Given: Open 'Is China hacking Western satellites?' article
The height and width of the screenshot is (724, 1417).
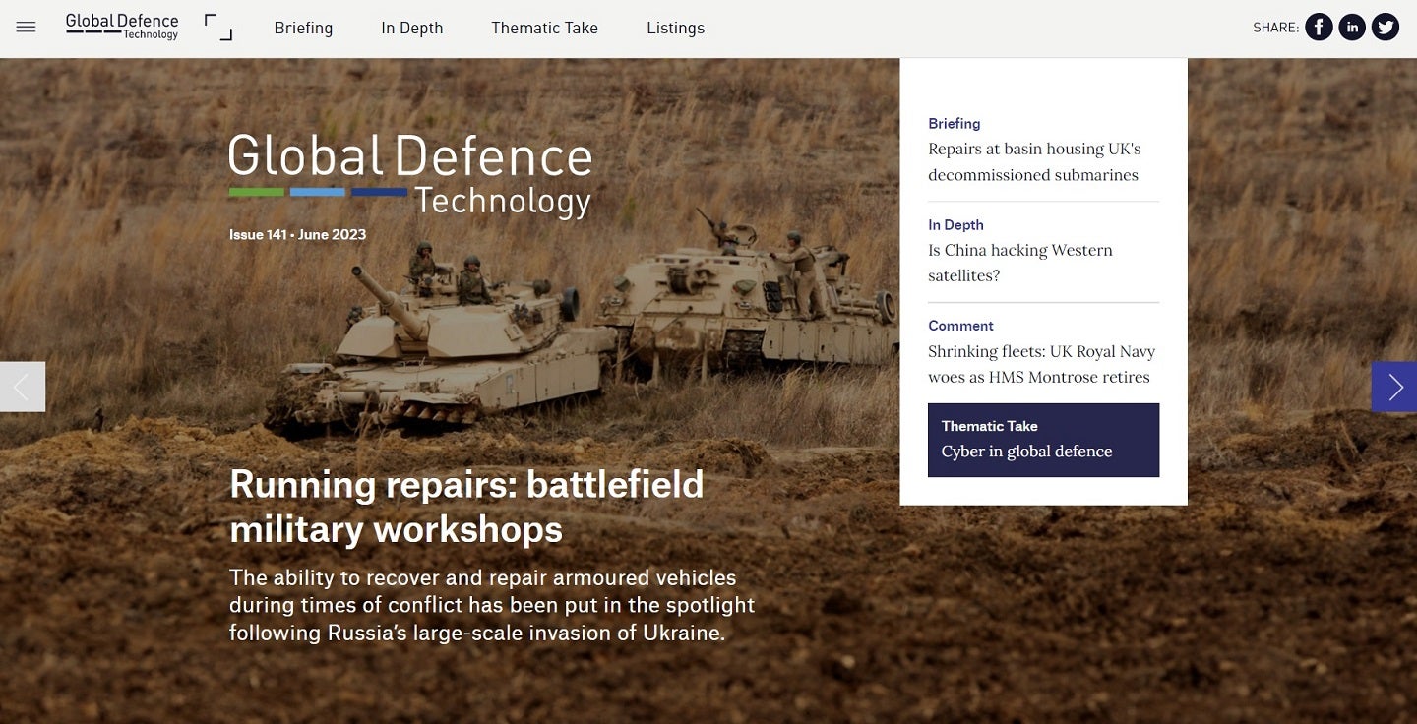Looking at the screenshot, I should [x=1019, y=263].
